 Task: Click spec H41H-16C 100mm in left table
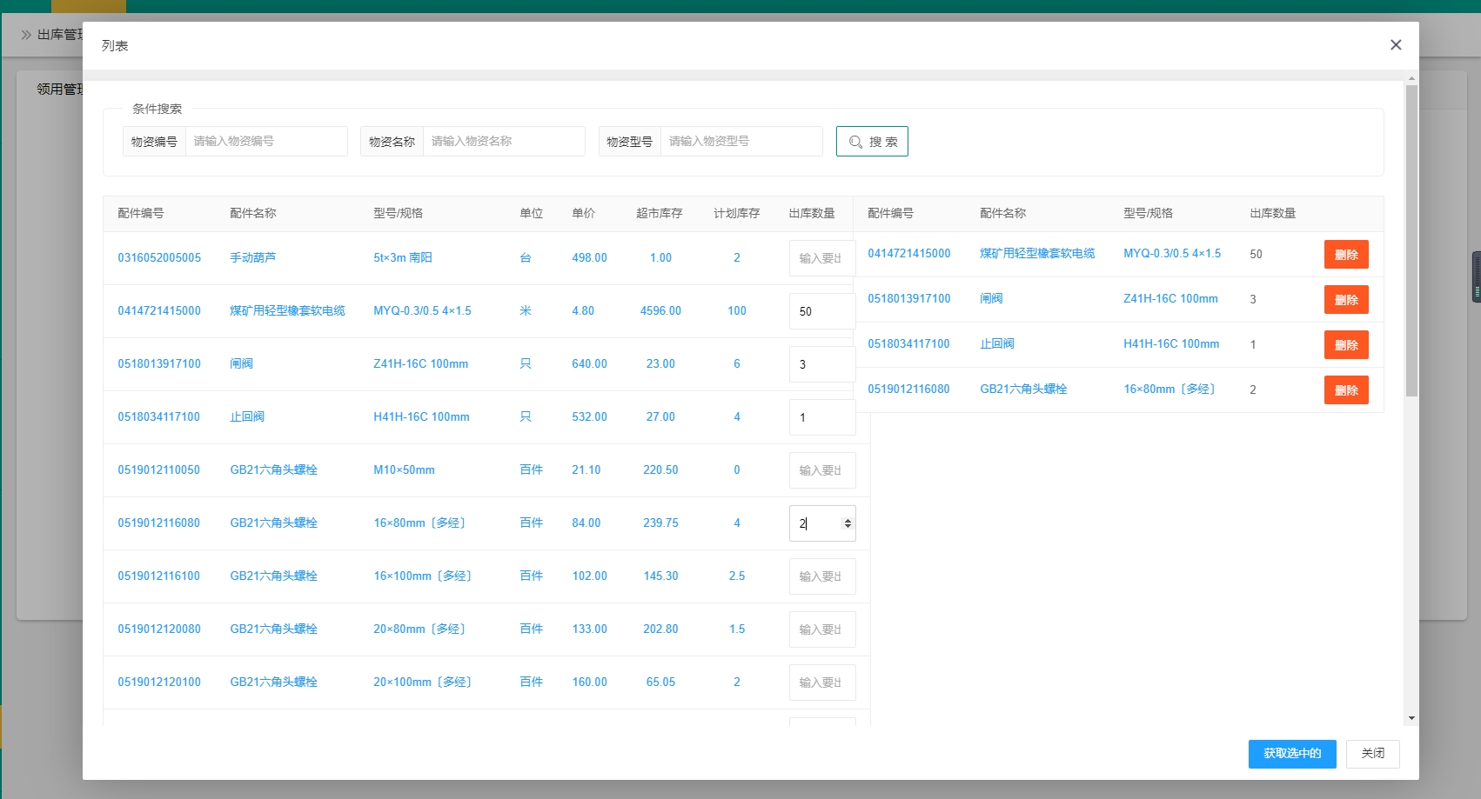(422, 417)
